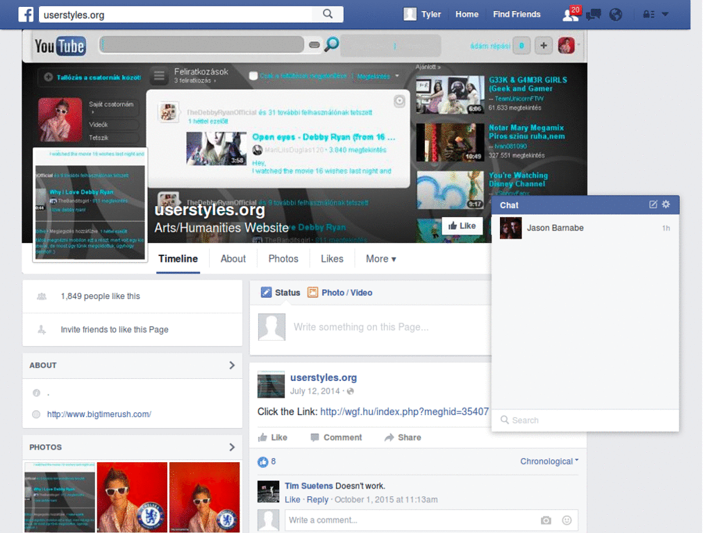Click the comment timestamp October 1, 2015
Screen dimensions: 711x533
386,500
